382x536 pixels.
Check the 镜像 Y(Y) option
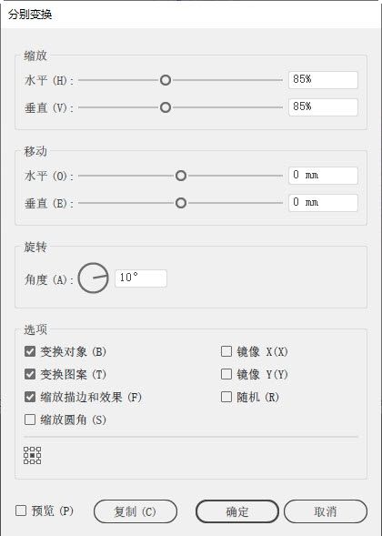tap(226, 374)
